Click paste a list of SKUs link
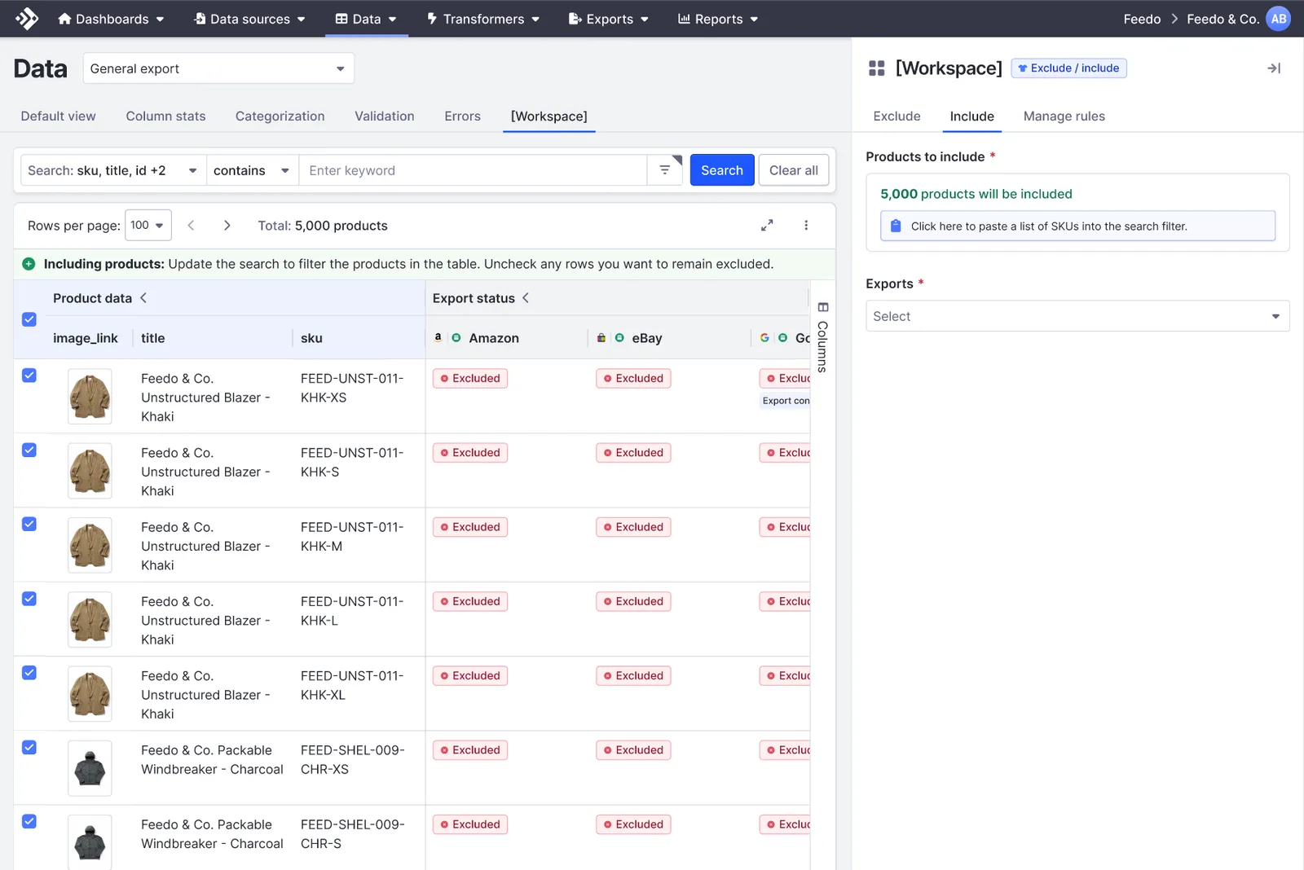The height and width of the screenshot is (870, 1304). [1077, 226]
